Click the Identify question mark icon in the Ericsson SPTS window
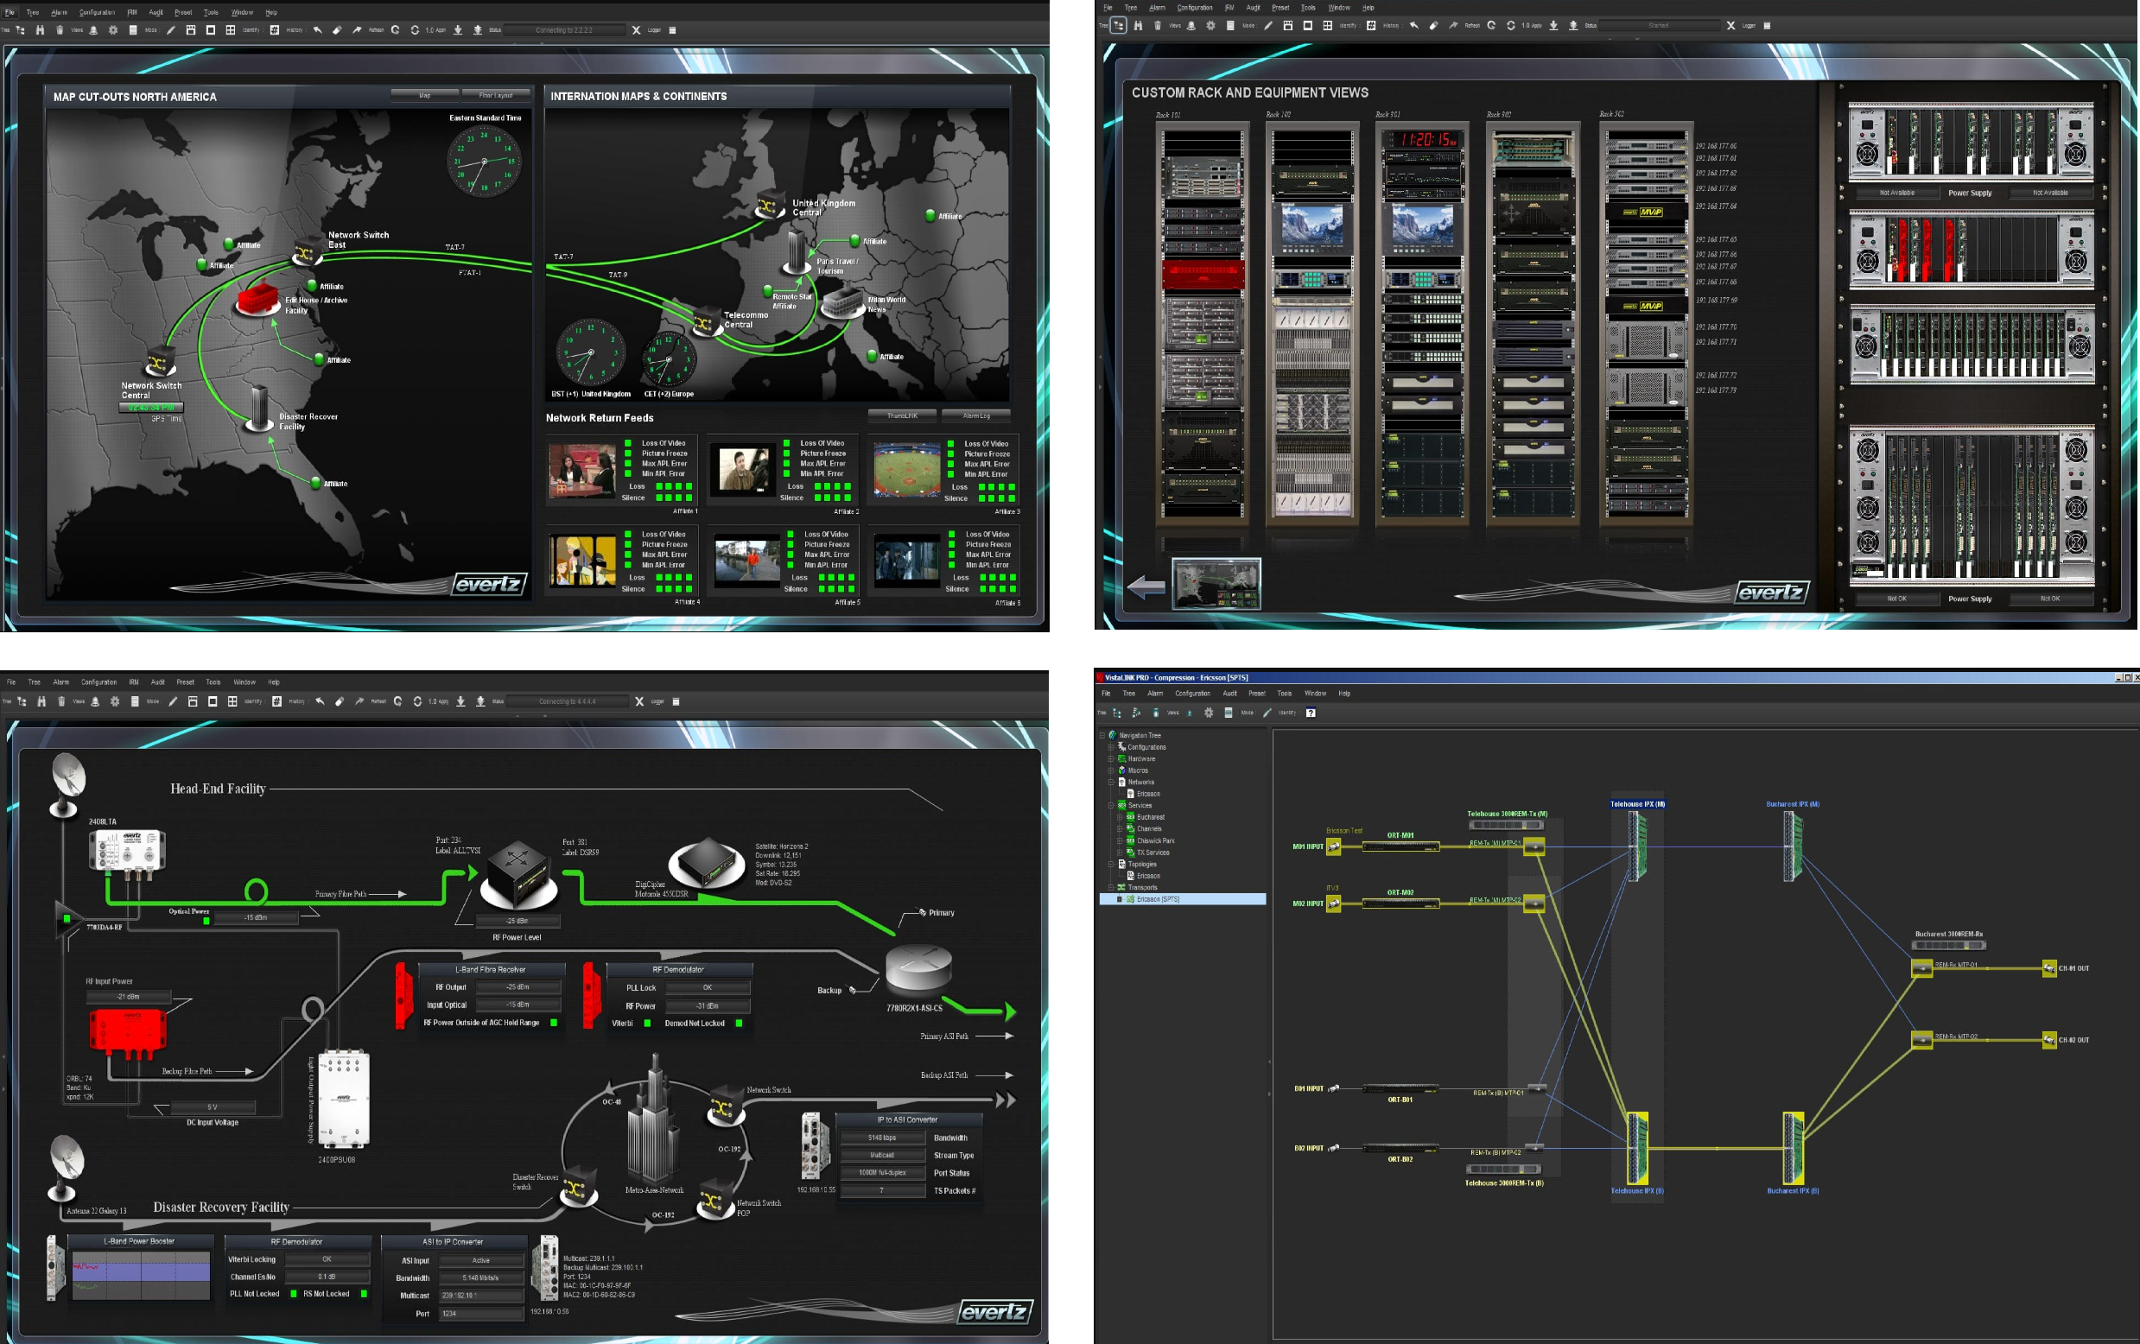Image resolution: width=2140 pixels, height=1344 pixels. (x=1311, y=713)
